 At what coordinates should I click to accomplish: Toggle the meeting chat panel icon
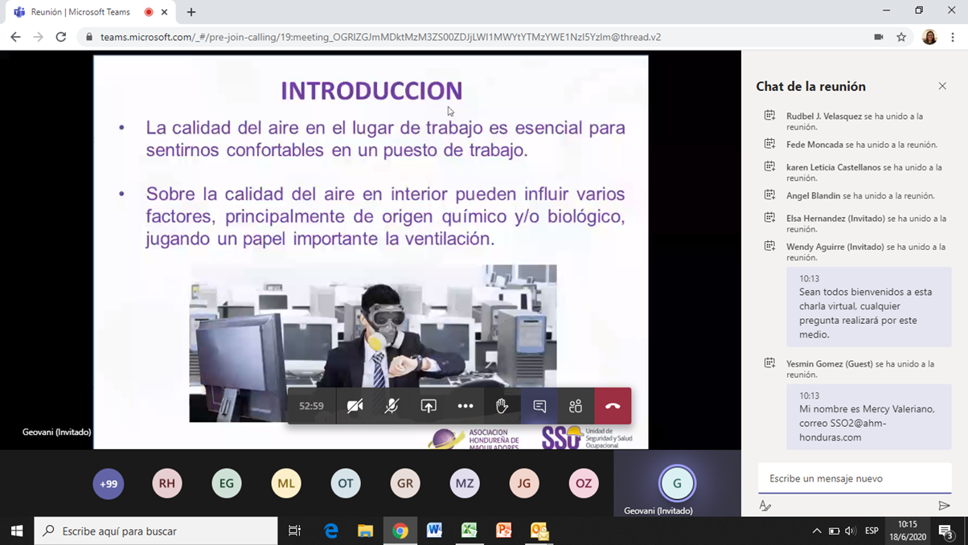[x=539, y=406]
